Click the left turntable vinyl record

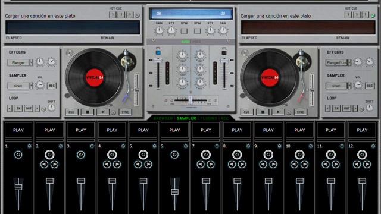coord(95,78)
